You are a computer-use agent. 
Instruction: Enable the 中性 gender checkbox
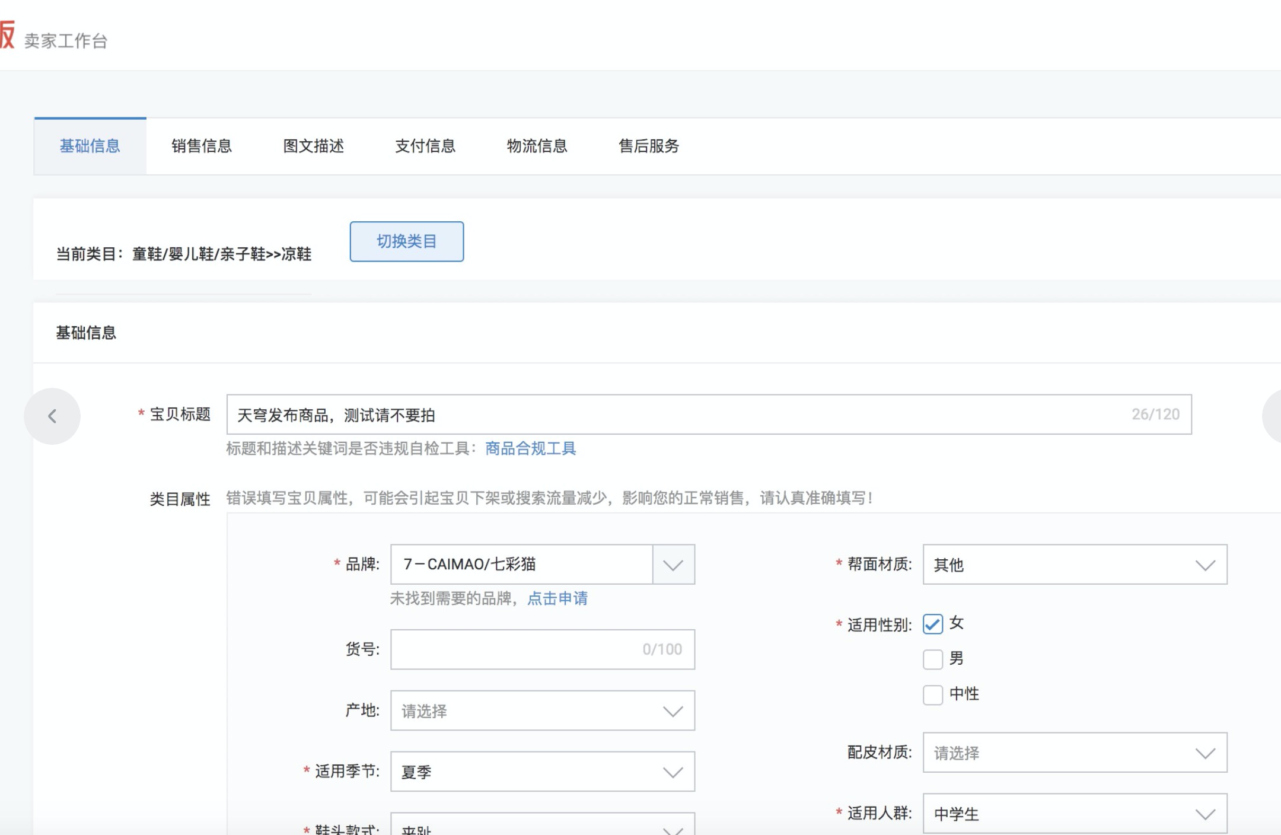[933, 694]
